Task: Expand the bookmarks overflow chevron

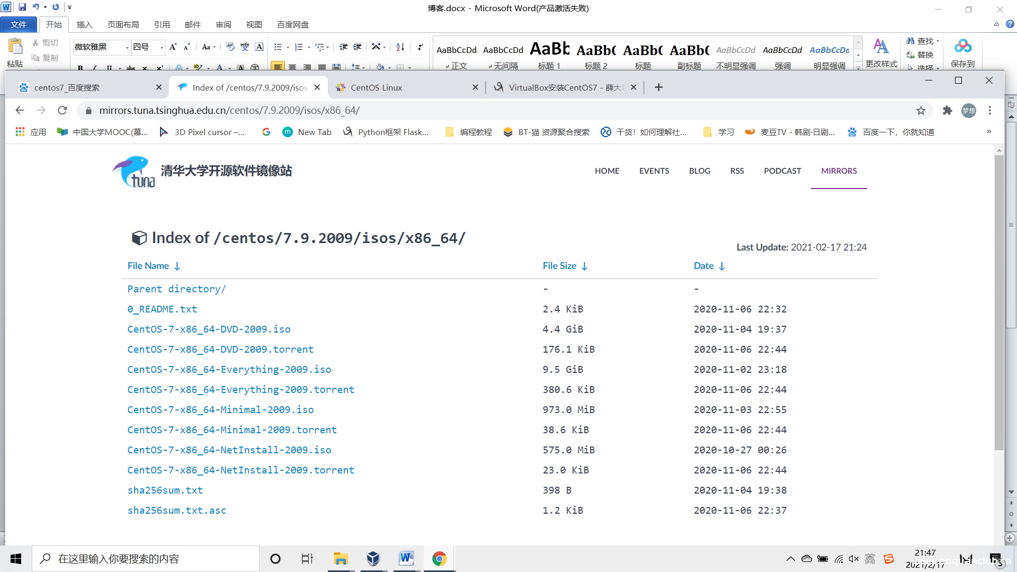Action: click(x=988, y=132)
